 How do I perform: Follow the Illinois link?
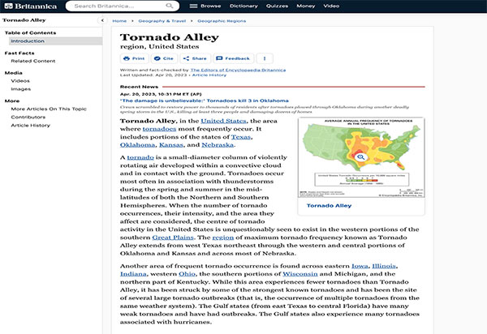pyautogui.click(x=384, y=266)
